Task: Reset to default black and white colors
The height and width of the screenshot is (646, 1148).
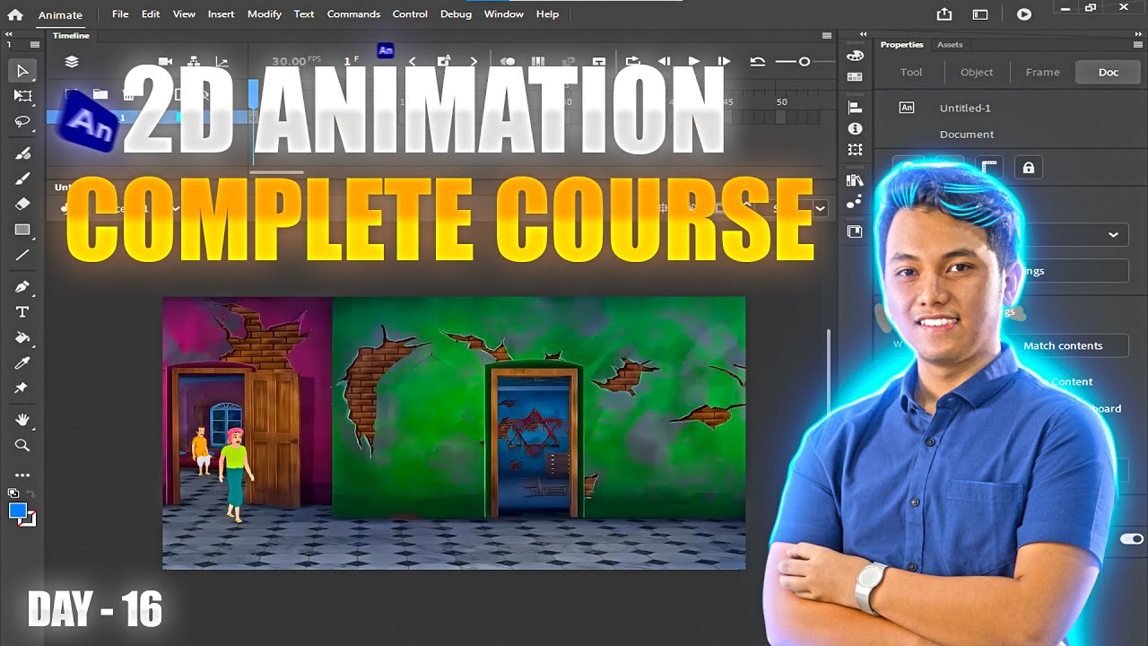Action: (13, 493)
